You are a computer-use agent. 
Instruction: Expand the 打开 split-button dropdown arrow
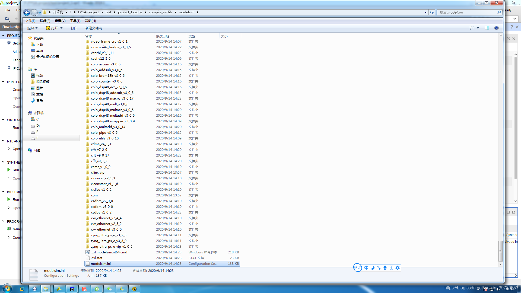[x=62, y=28]
